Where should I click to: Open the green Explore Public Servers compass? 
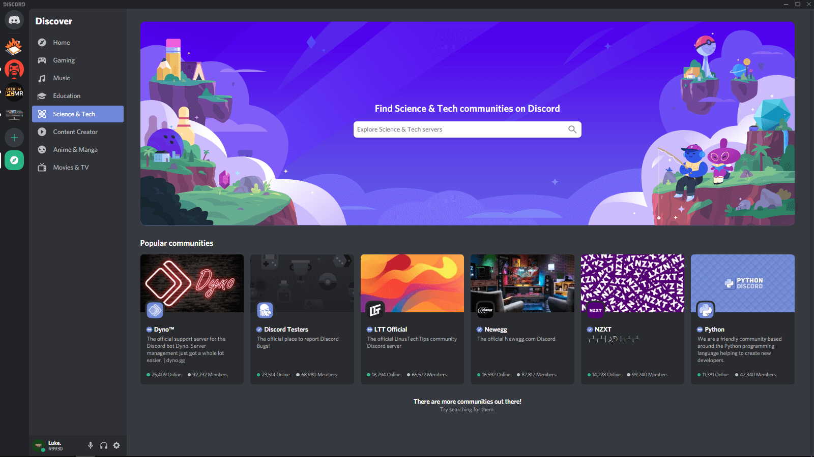[x=14, y=160]
